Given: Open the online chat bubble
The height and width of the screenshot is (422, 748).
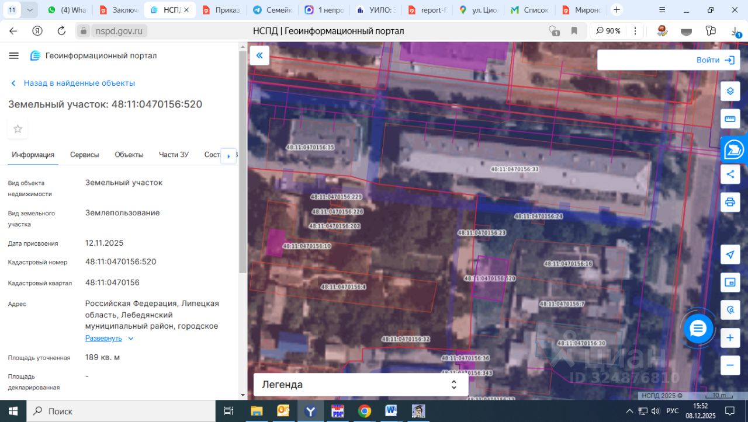Looking at the screenshot, I should click(x=698, y=329).
